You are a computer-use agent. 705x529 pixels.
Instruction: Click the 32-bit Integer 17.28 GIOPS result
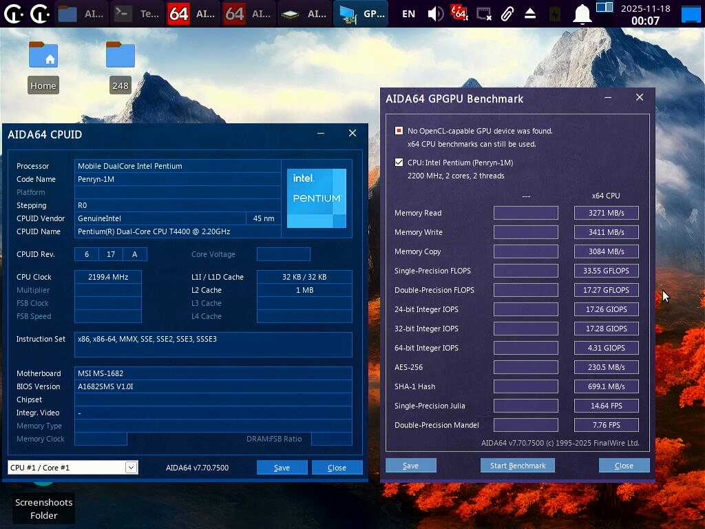point(606,329)
